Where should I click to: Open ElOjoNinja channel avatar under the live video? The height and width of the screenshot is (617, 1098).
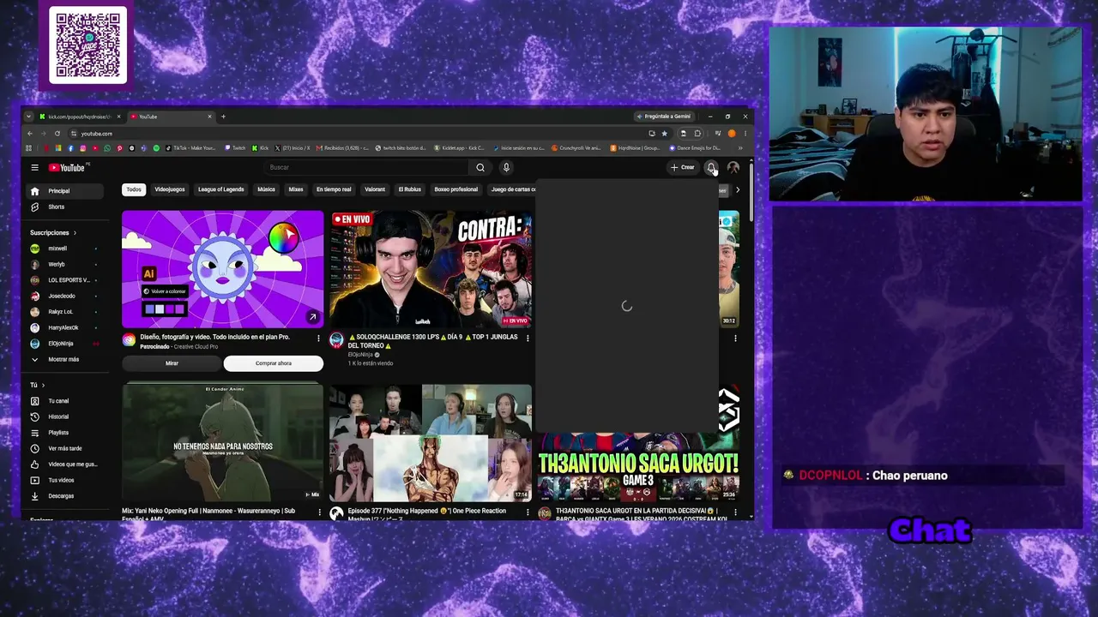(336, 341)
